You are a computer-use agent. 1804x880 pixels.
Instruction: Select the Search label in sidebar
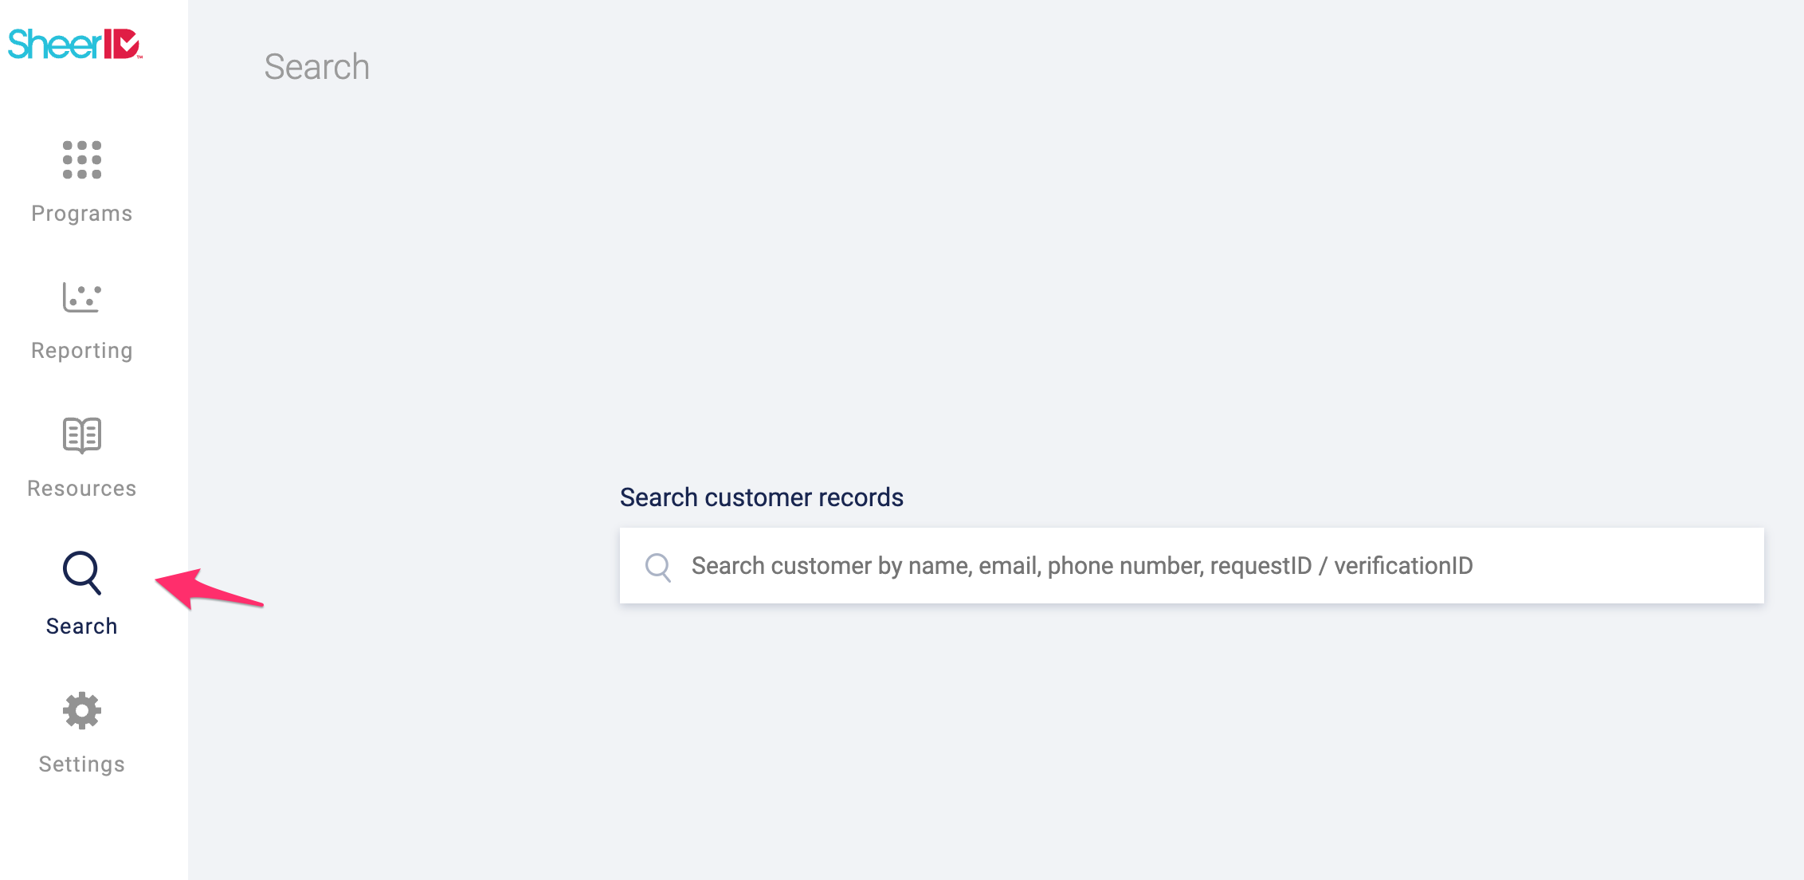(82, 627)
